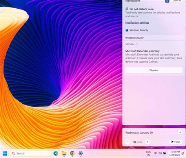Increase focus time with the plus button

(148, 142)
